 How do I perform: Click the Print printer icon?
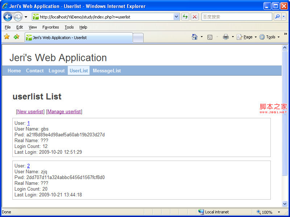(226, 37)
